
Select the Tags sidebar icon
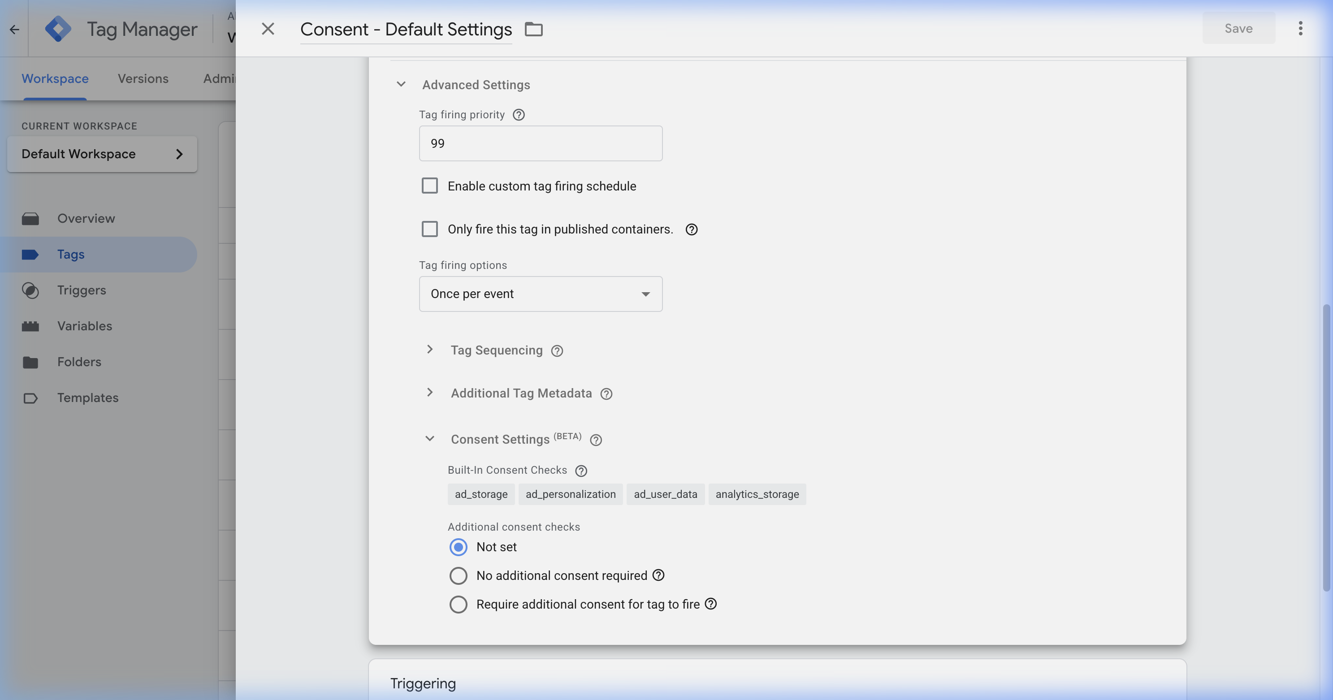click(31, 254)
